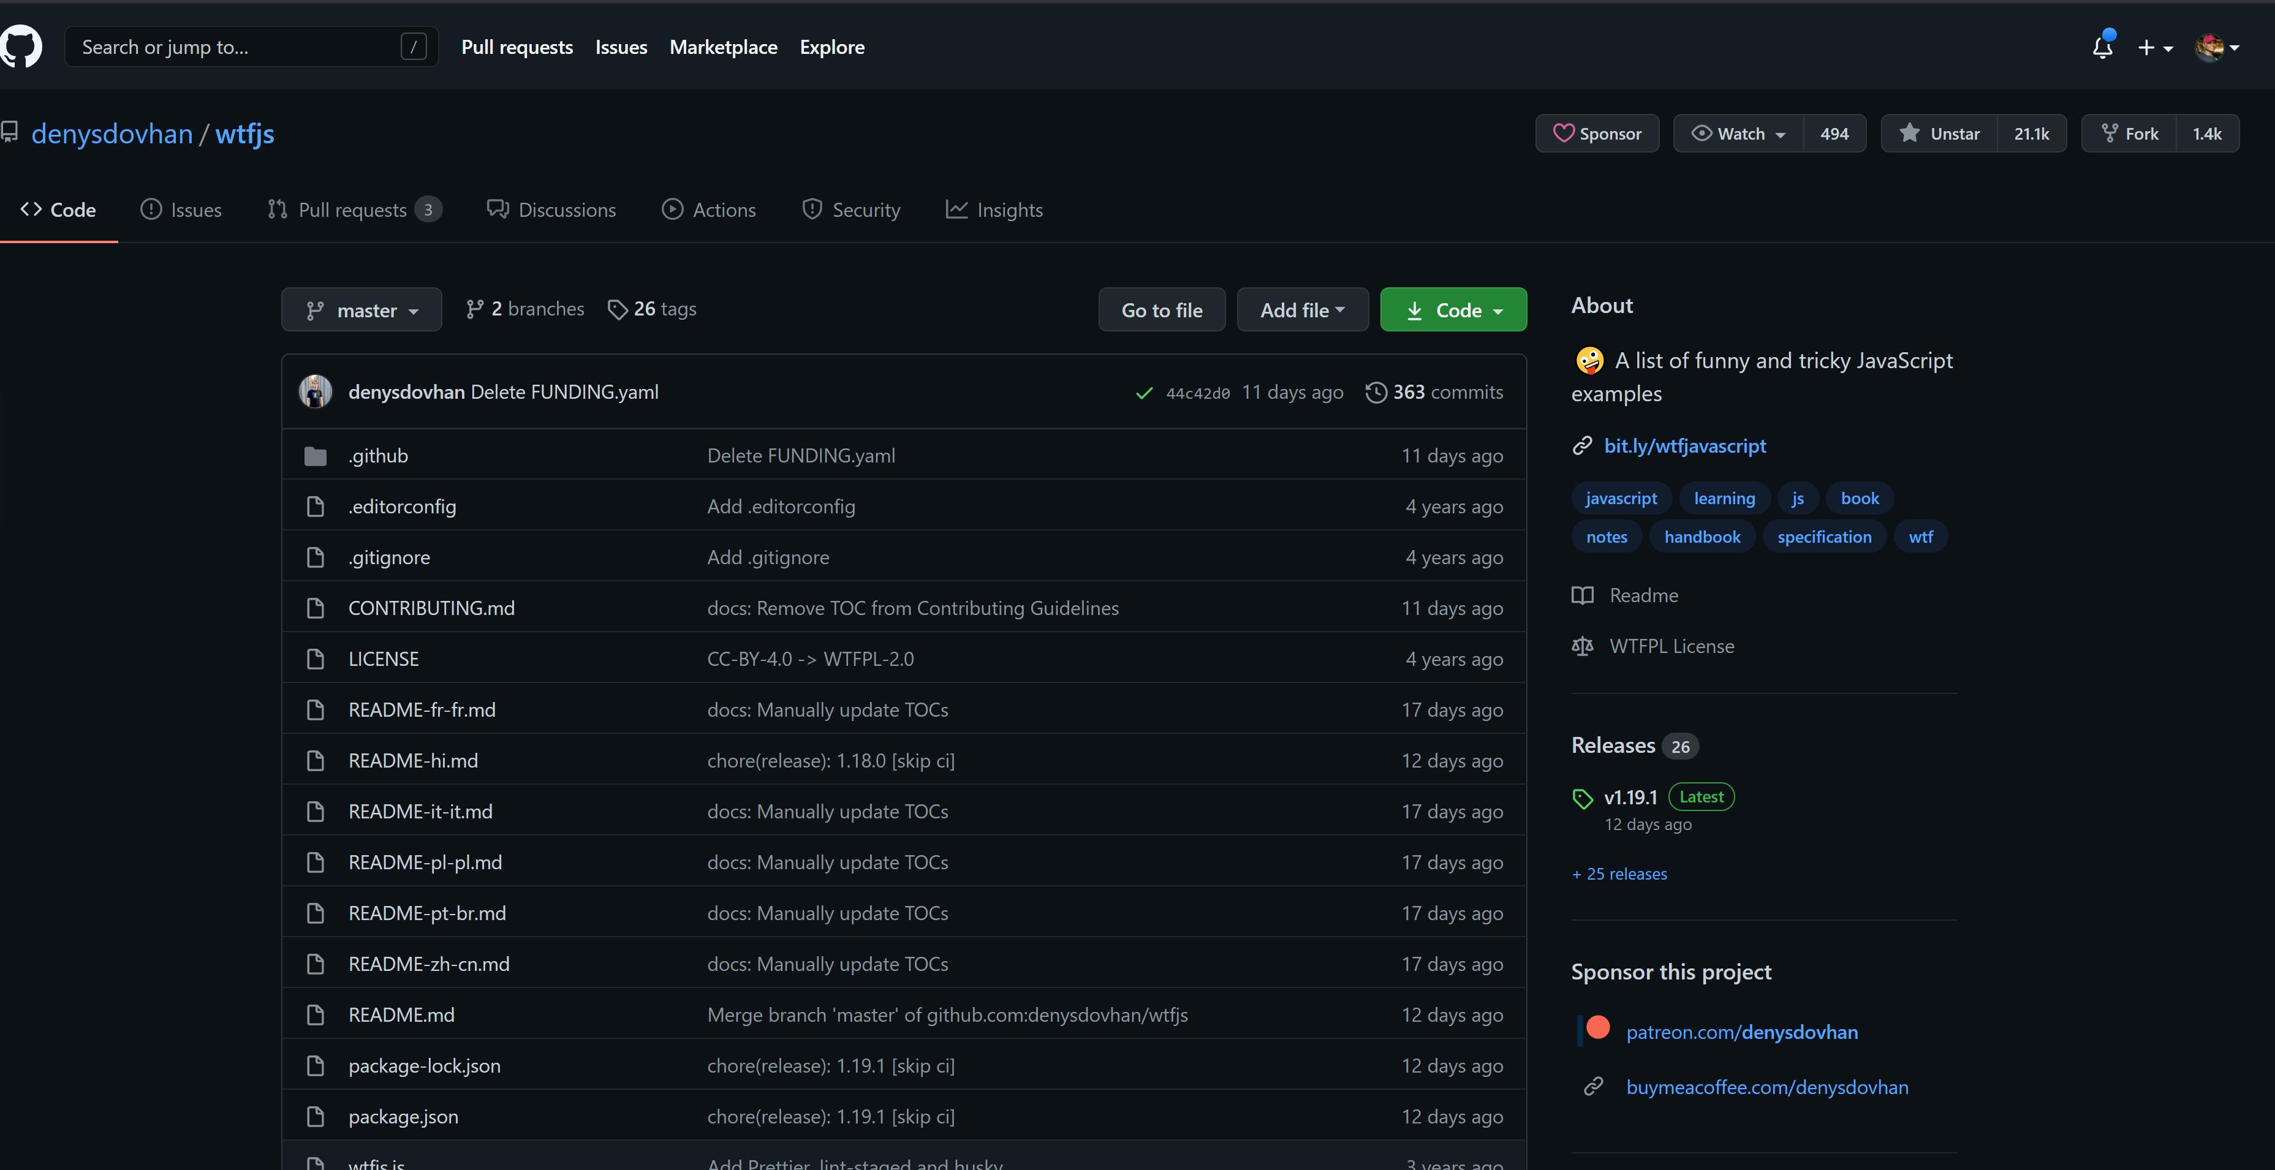Open package-lock.json file
Screen dimensions: 2275x1170
pyautogui.click(x=424, y=1066)
